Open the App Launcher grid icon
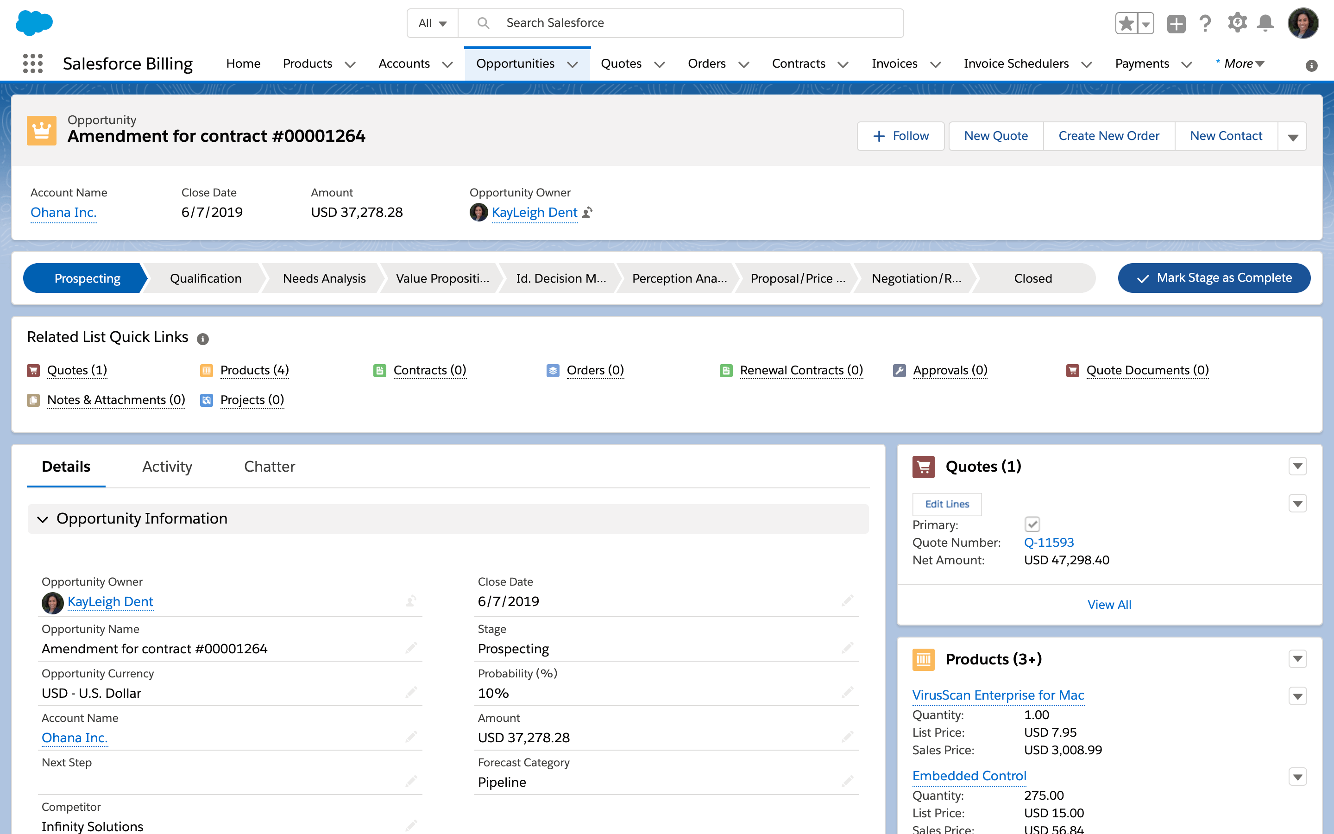 (32, 63)
